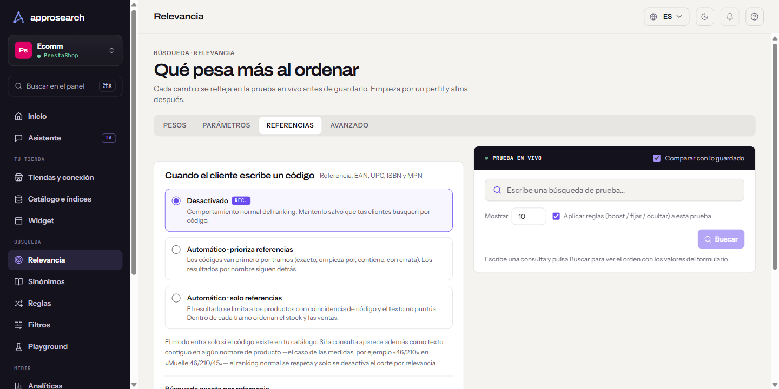The height and width of the screenshot is (389, 779).
Task: Open Analíticas chart icon
Action: 18,386
